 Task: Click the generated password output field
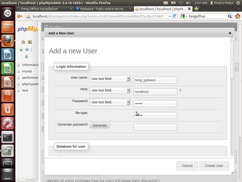pyautogui.click(x=156, y=127)
